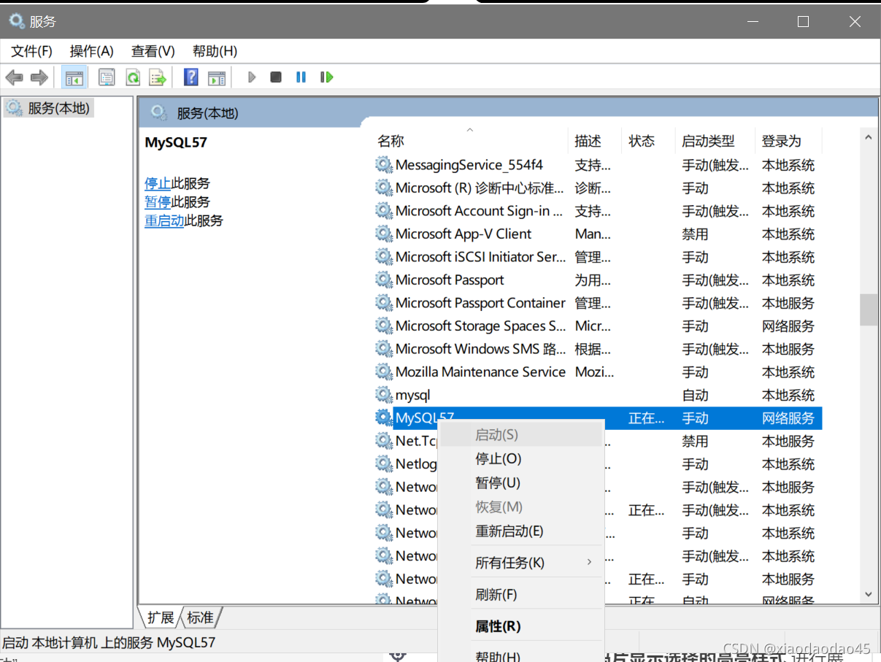
Task: Stop the service with the square icon
Action: pos(276,77)
